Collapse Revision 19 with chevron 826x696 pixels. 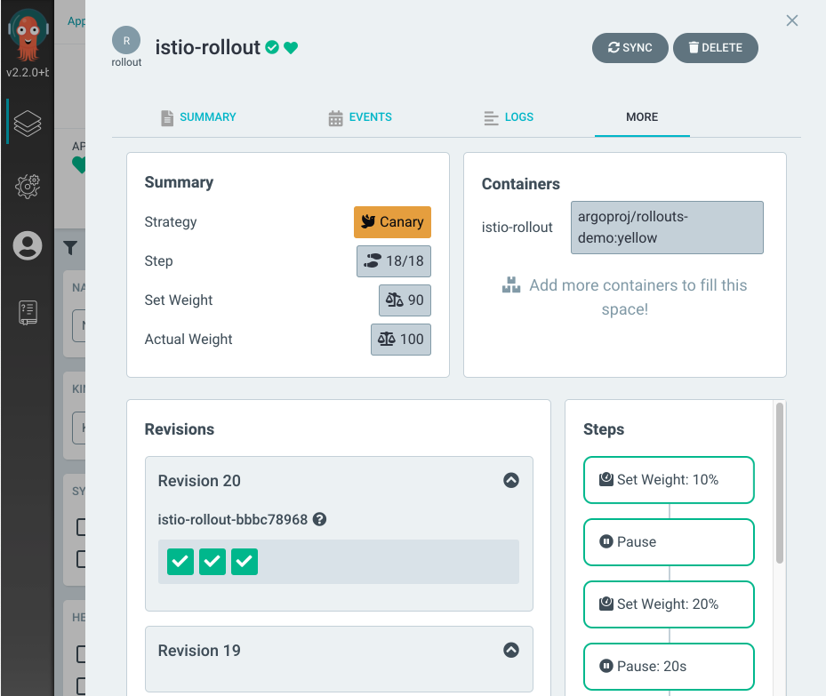point(511,650)
